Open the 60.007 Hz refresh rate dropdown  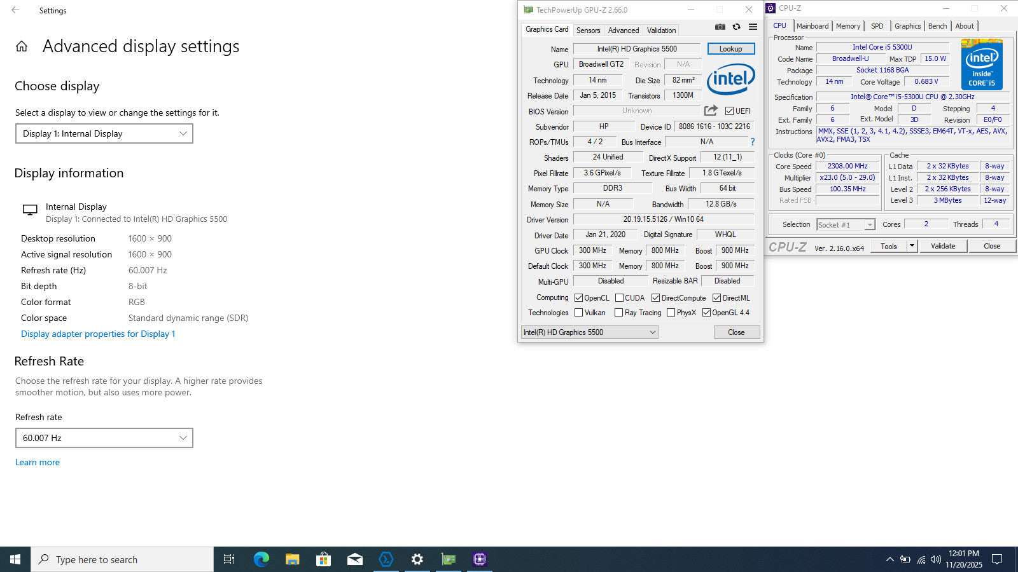104,438
